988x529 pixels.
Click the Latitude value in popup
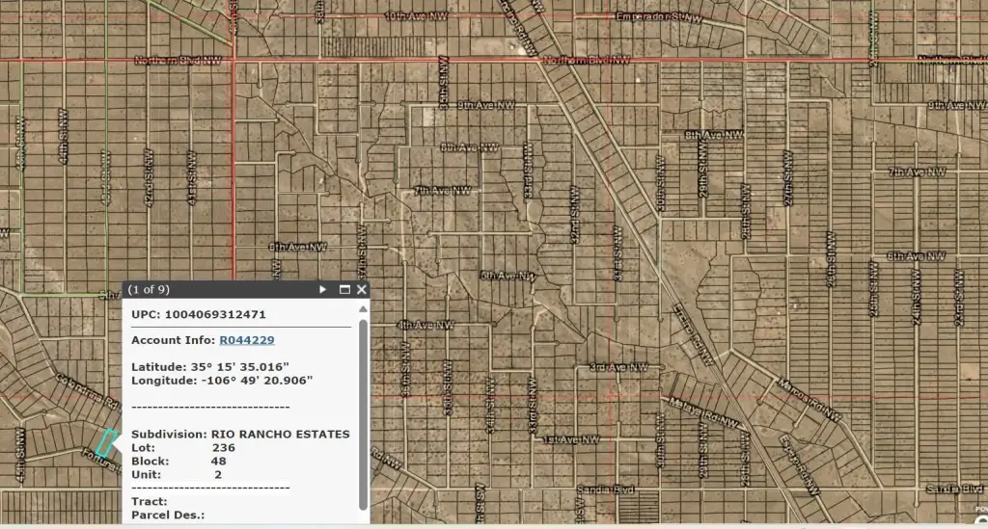pyautogui.click(x=248, y=367)
